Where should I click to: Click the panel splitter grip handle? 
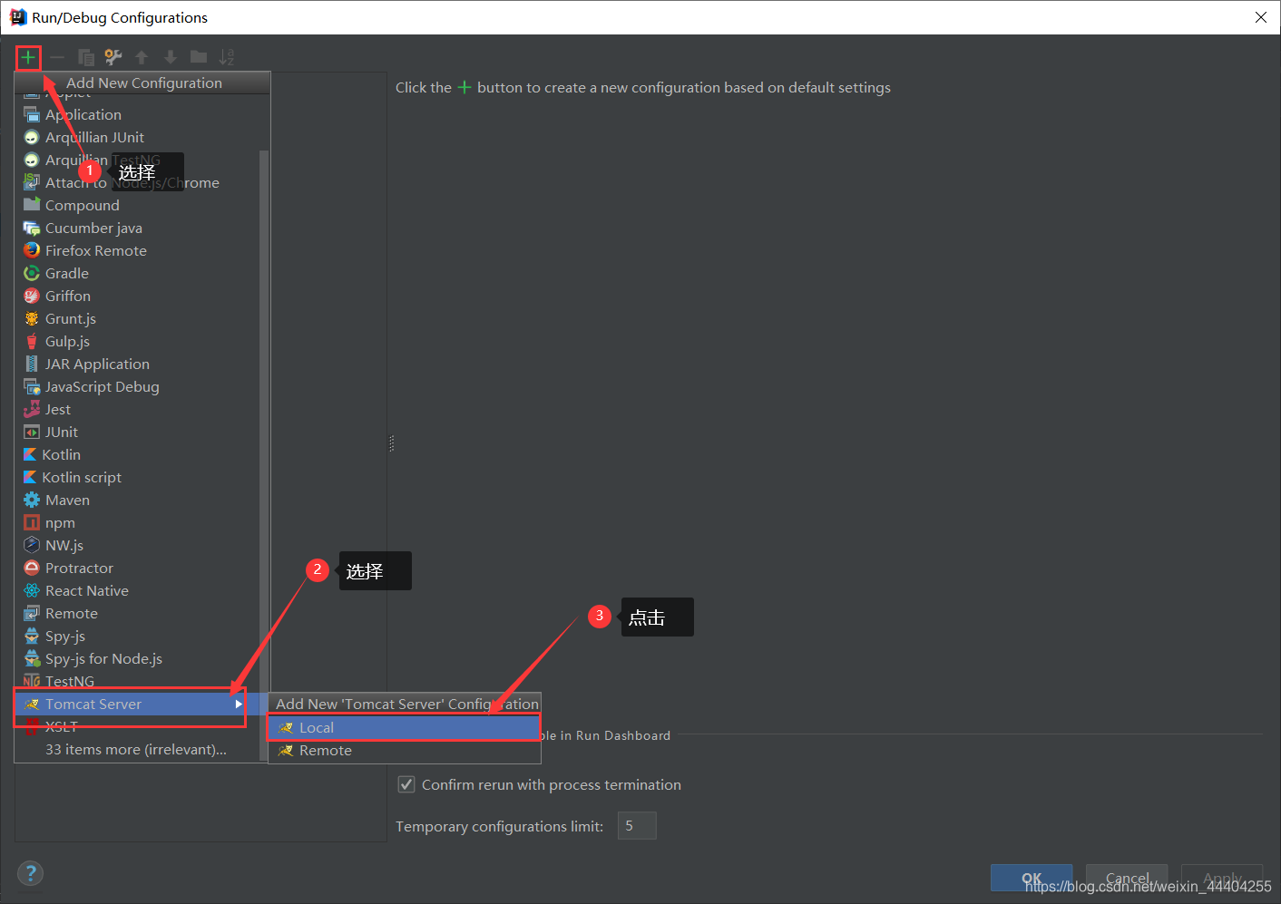pyautogui.click(x=391, y=443)
